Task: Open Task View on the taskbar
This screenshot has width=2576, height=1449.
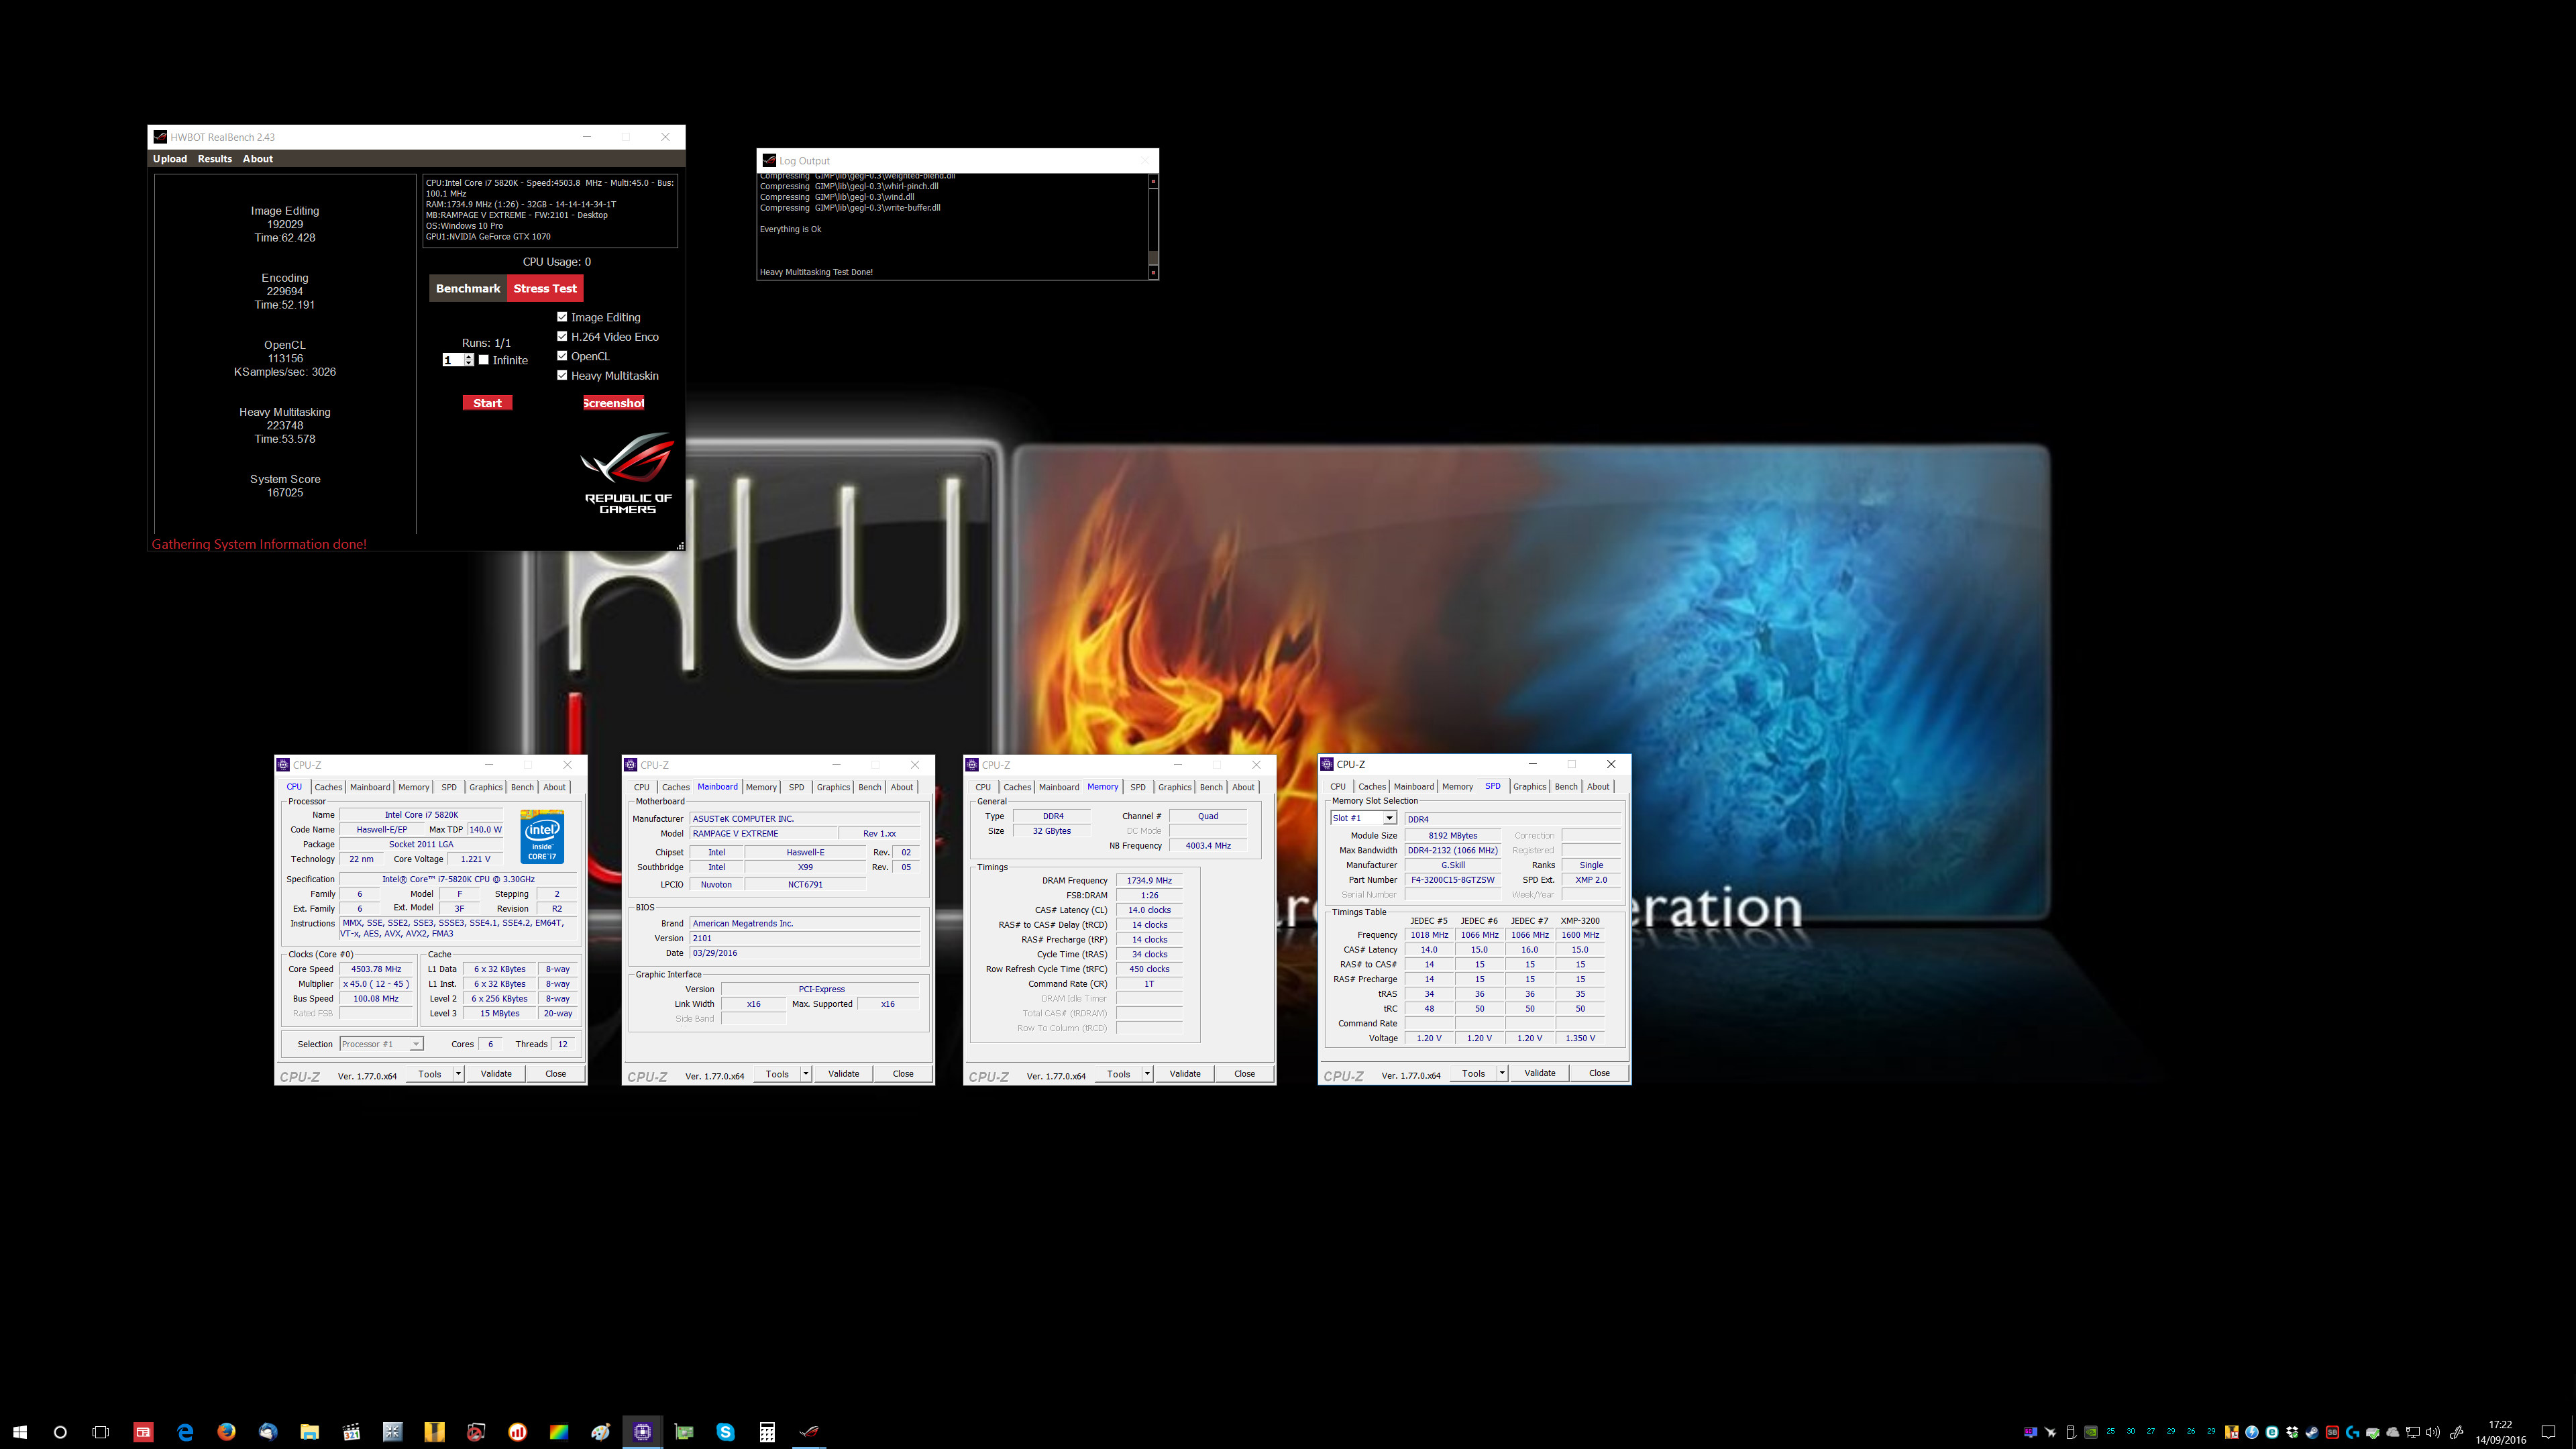Action: 100,1432
